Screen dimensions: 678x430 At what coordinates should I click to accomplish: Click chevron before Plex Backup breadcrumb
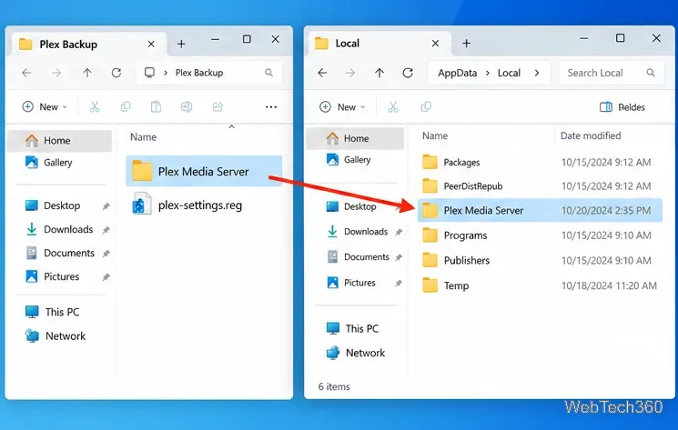point(165,73)
